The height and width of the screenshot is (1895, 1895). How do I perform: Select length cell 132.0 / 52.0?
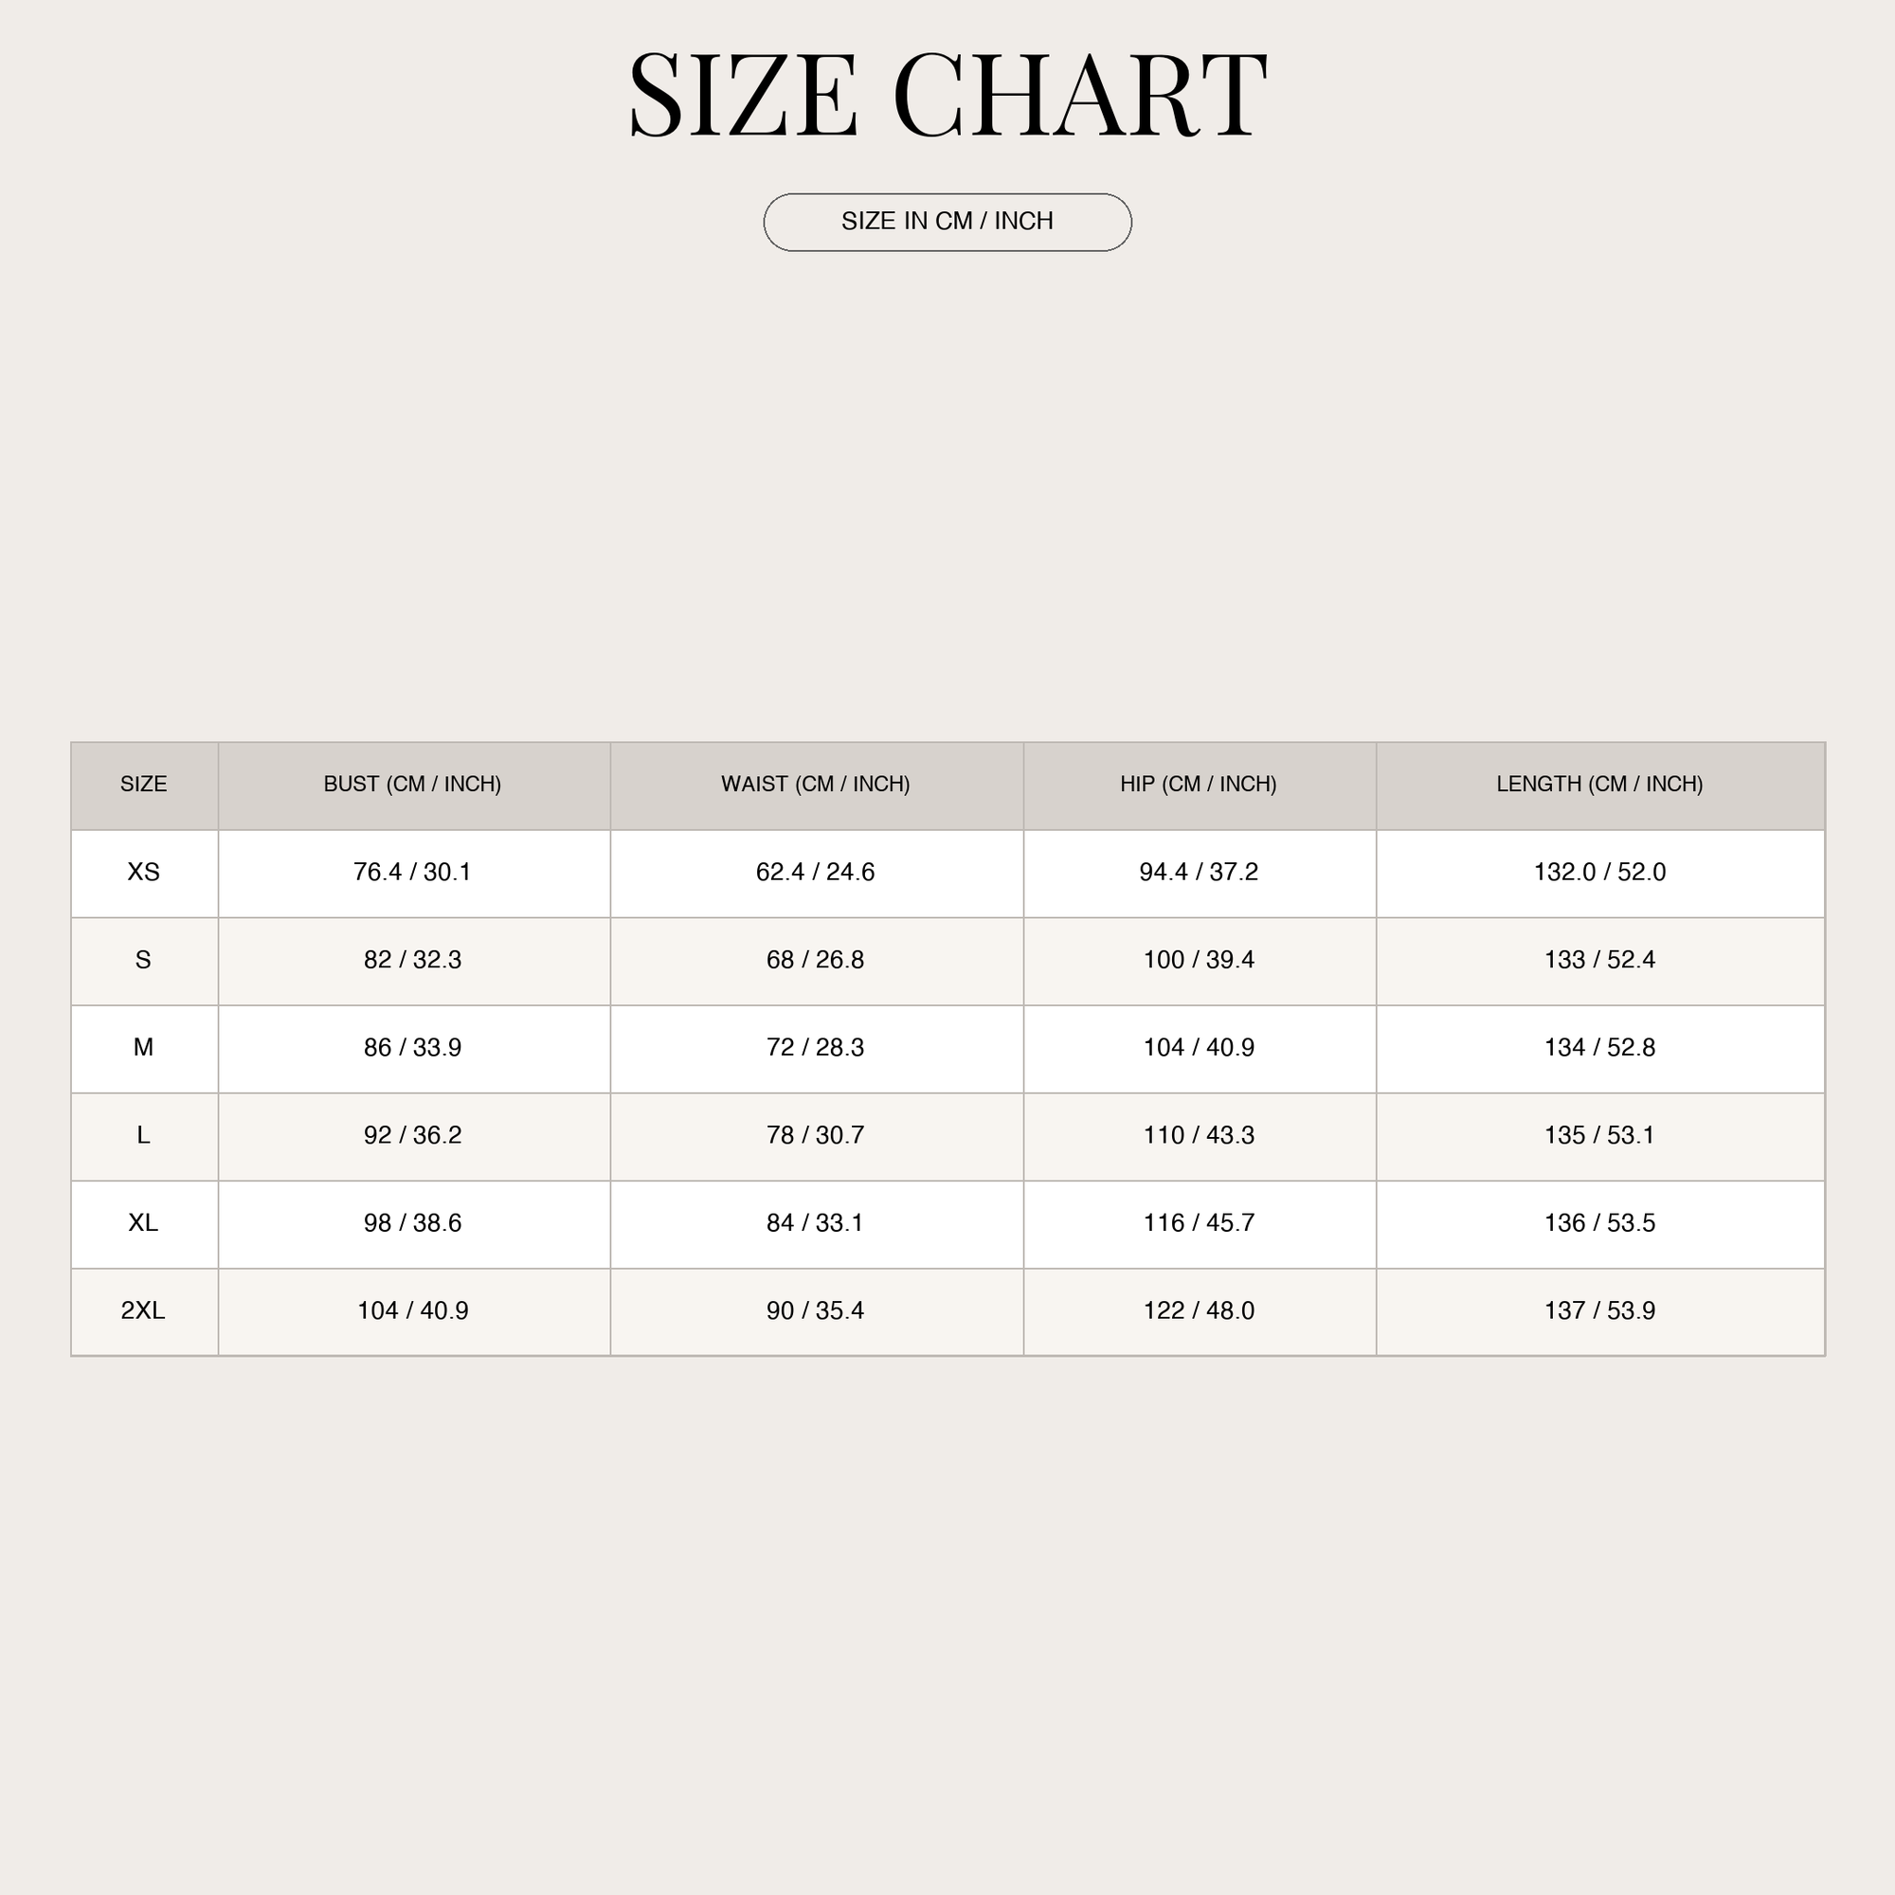tap(1600, 873)
